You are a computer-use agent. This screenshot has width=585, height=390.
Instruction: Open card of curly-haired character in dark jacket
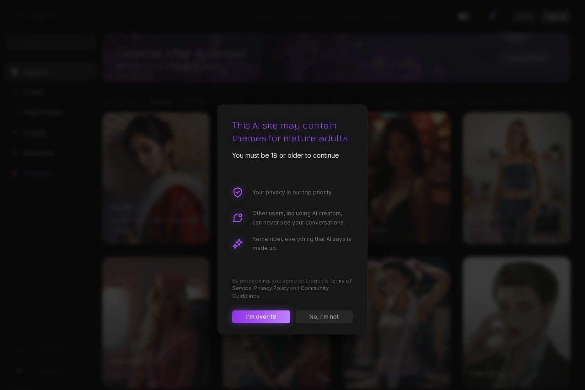click(516, 322)
